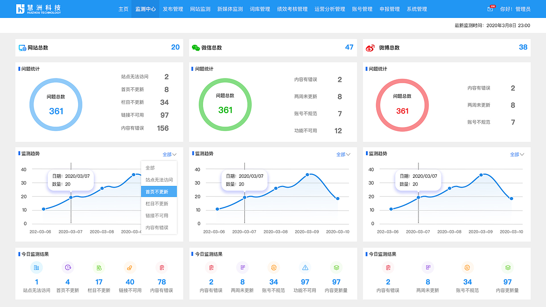Open the 系统管理 nav tab

pyautogui.click(x=417, y=9)
